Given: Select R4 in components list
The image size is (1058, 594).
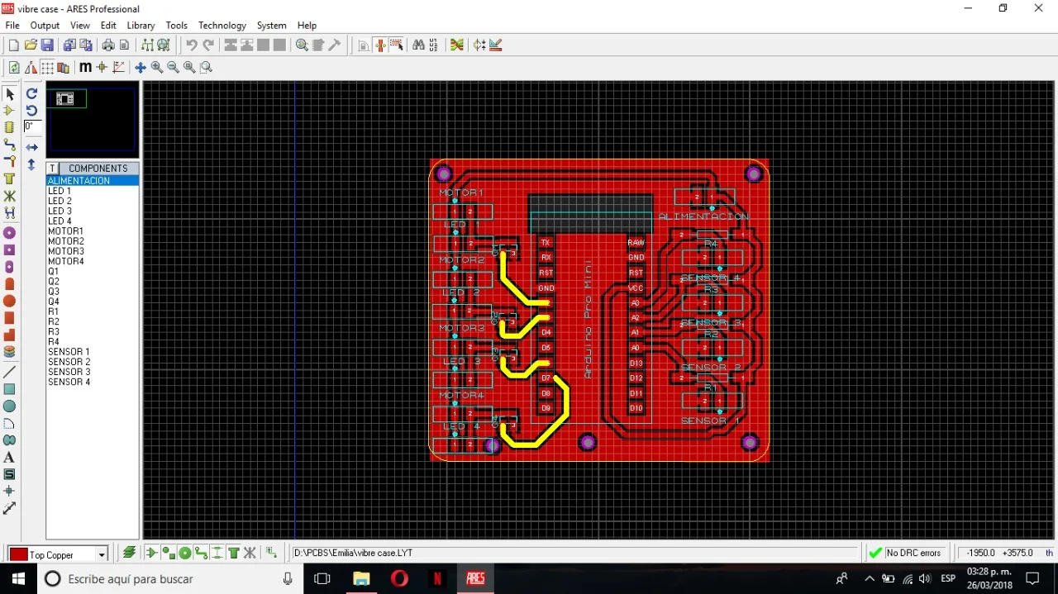Looking at the screenshot, I should point(93,341).
